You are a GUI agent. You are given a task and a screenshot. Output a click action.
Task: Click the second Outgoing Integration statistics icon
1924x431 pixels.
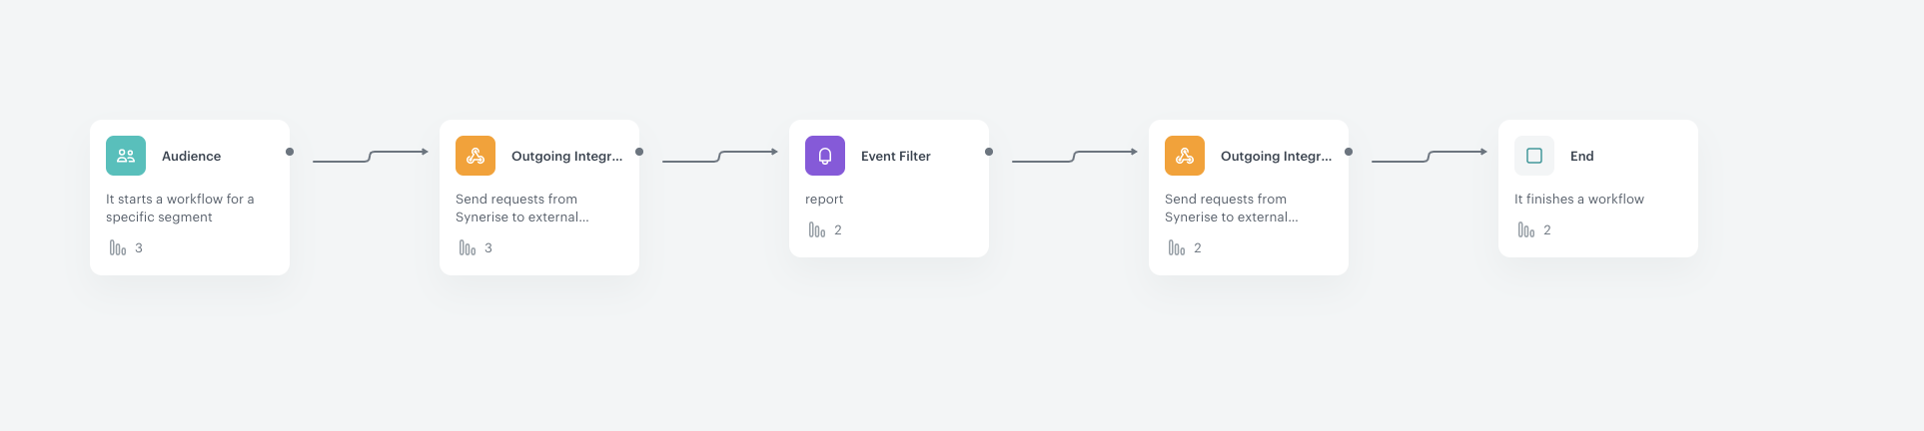pyautogui.click(x=1177, y=247)
